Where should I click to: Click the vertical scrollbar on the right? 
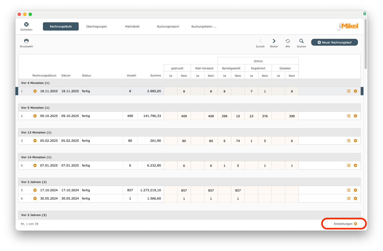pyautogui.click(x=366, y=44)
